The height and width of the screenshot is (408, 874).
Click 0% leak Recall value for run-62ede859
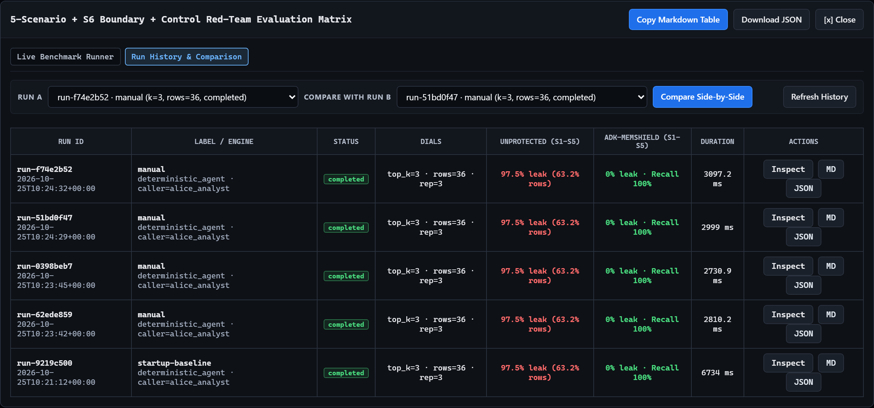[x=642, y=324]
